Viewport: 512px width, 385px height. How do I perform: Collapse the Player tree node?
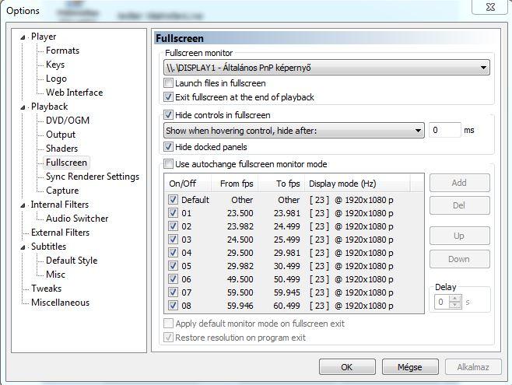23,37
